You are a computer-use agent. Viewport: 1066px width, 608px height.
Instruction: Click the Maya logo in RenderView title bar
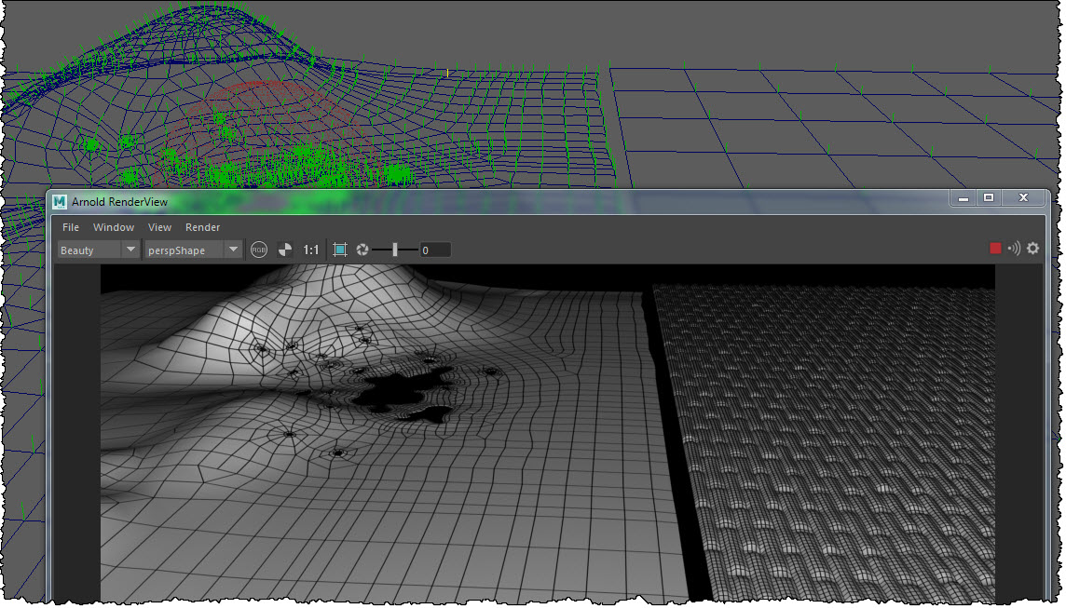point(61,201)
